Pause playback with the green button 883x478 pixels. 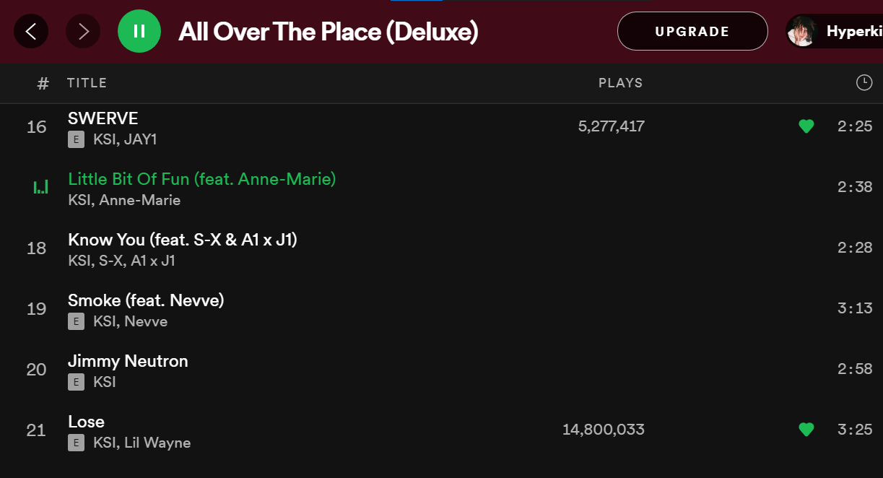139,31
